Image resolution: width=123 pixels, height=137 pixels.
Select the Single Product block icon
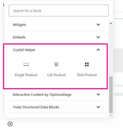click(26, 64)
